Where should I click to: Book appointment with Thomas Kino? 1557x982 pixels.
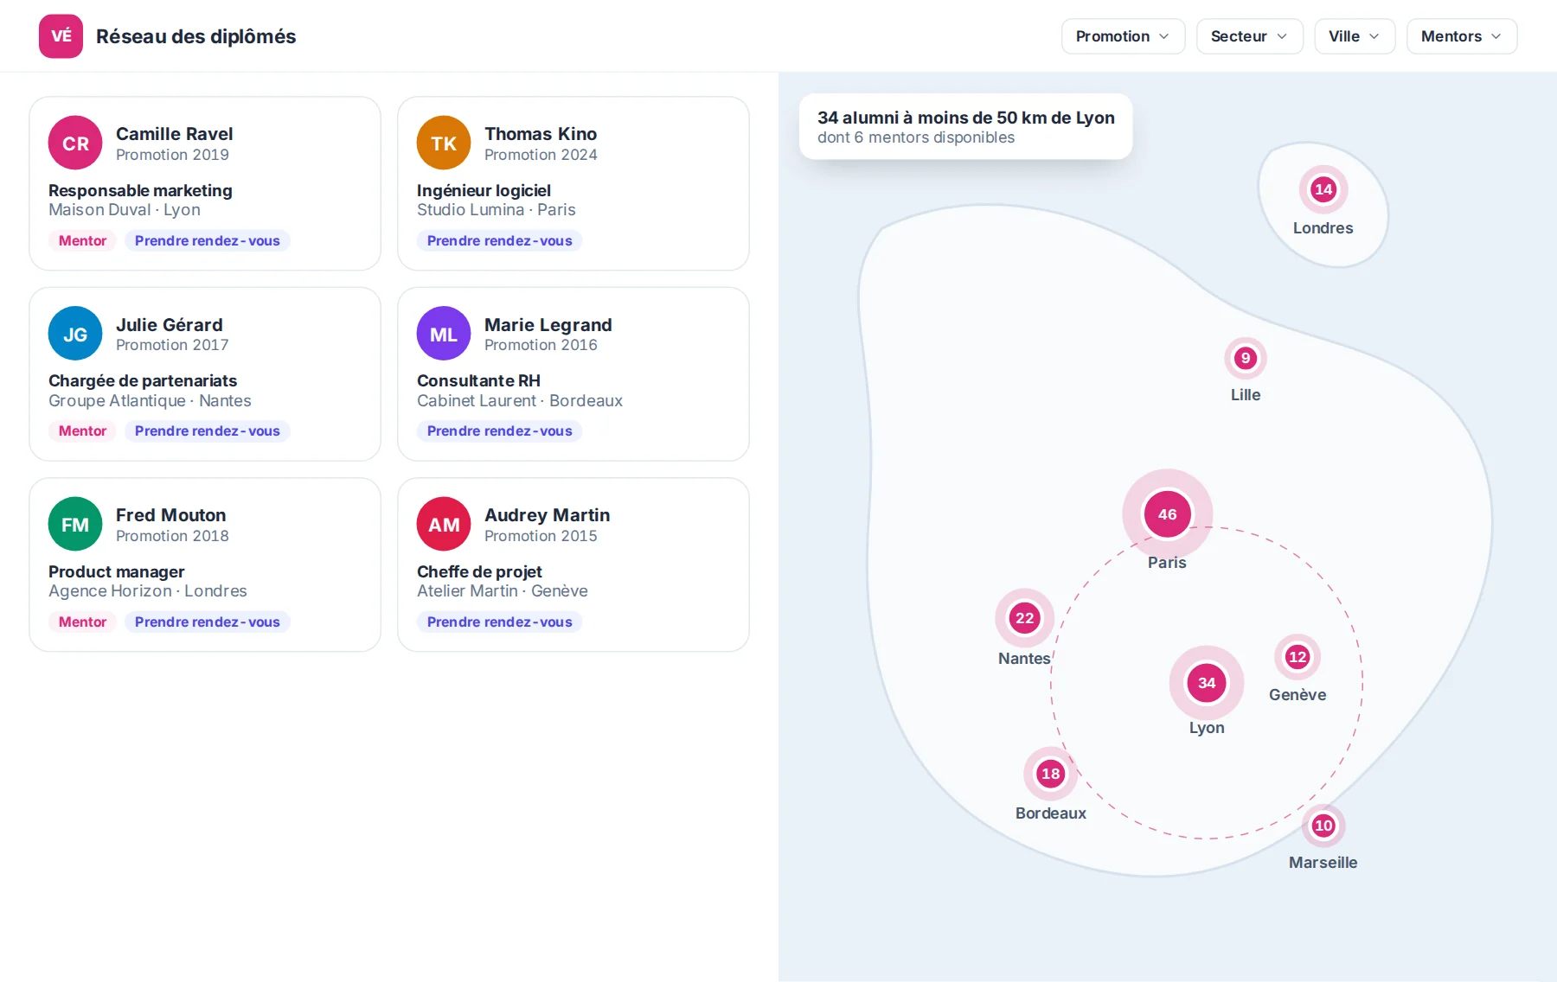click(500, 240)
